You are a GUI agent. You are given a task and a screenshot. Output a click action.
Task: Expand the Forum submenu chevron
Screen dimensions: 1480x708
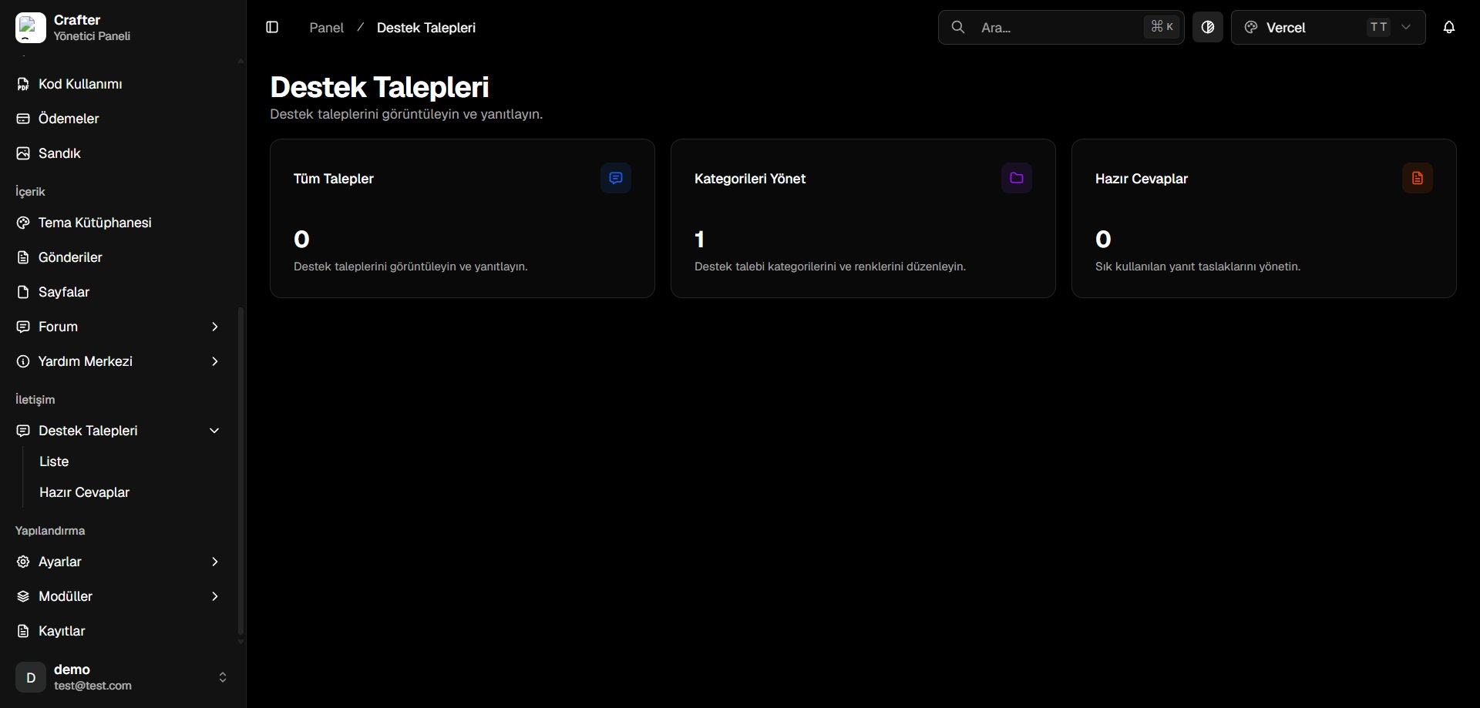(x=215, y=327)
